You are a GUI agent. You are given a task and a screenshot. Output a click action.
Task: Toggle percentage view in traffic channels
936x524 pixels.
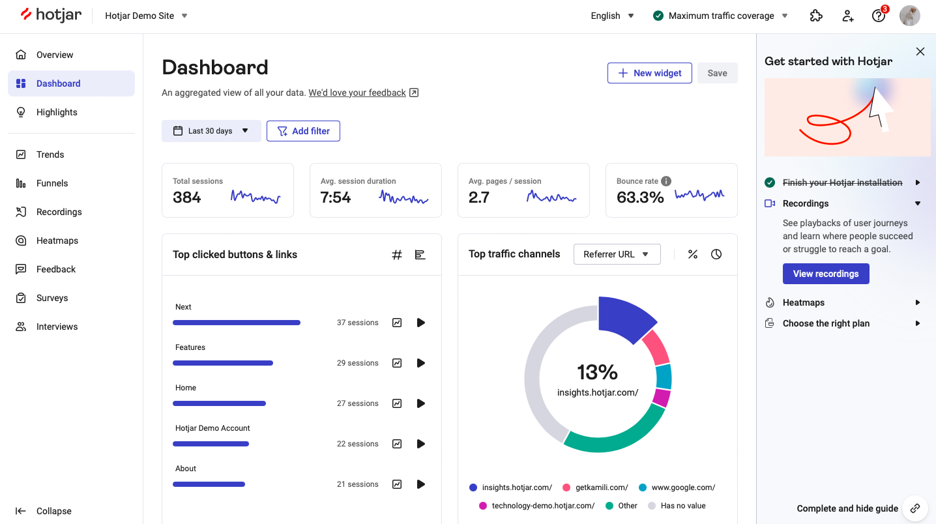click(693, 254)
